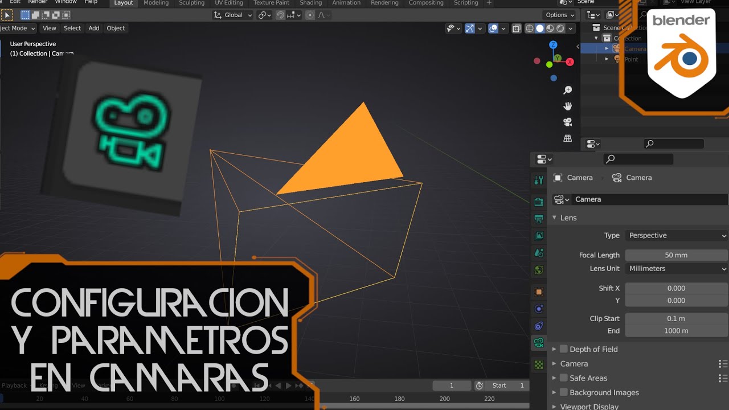The height and width of the screenshot is (410, 729).
Task: Open Camera presets list icon
Action: pos(723,363)
